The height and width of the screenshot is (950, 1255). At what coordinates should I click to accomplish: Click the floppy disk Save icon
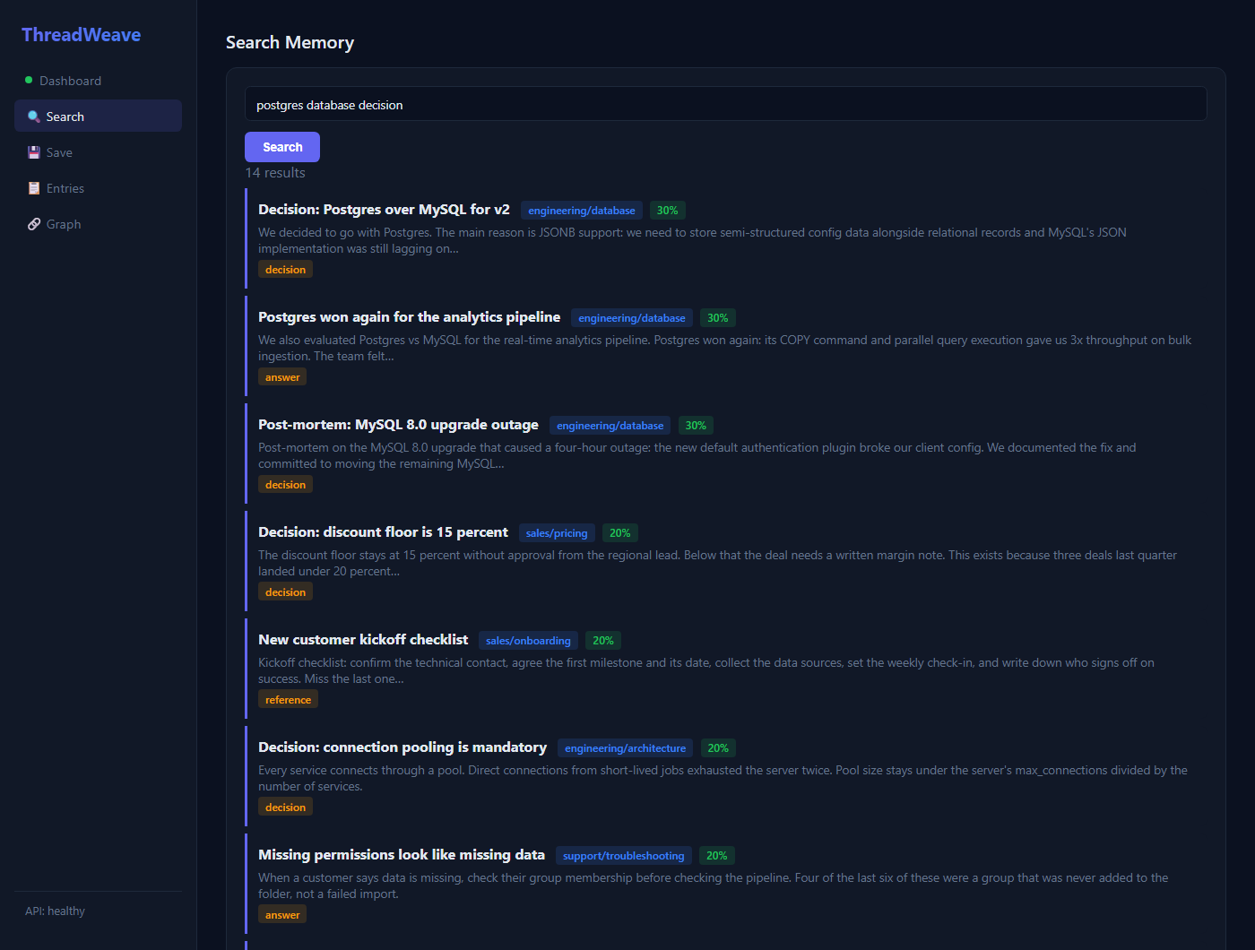(34, 152)
